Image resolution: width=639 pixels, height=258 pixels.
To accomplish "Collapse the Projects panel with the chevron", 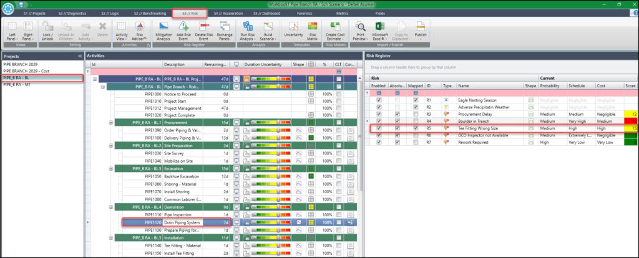I will pos(79,56).
